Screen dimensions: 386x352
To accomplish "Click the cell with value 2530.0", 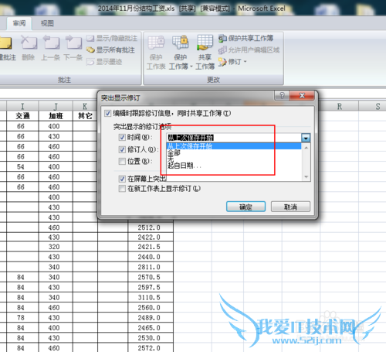I will pos(151,338).
